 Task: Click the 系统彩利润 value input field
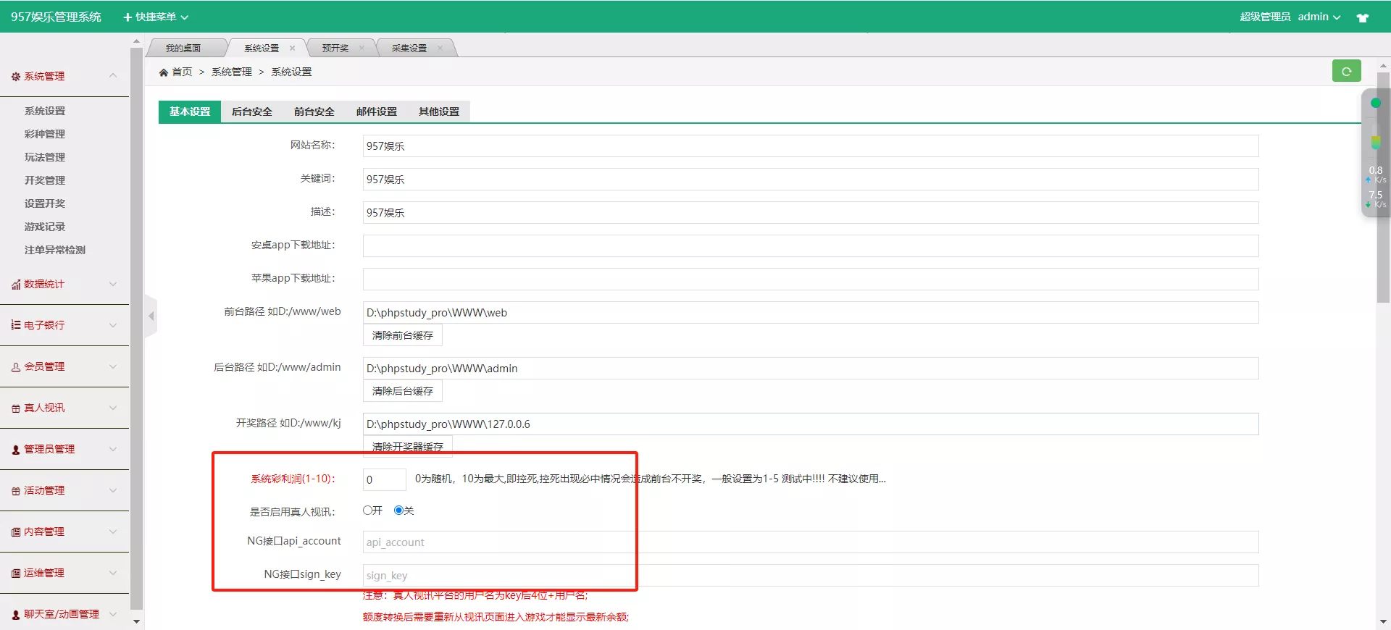tap(384, 479)
